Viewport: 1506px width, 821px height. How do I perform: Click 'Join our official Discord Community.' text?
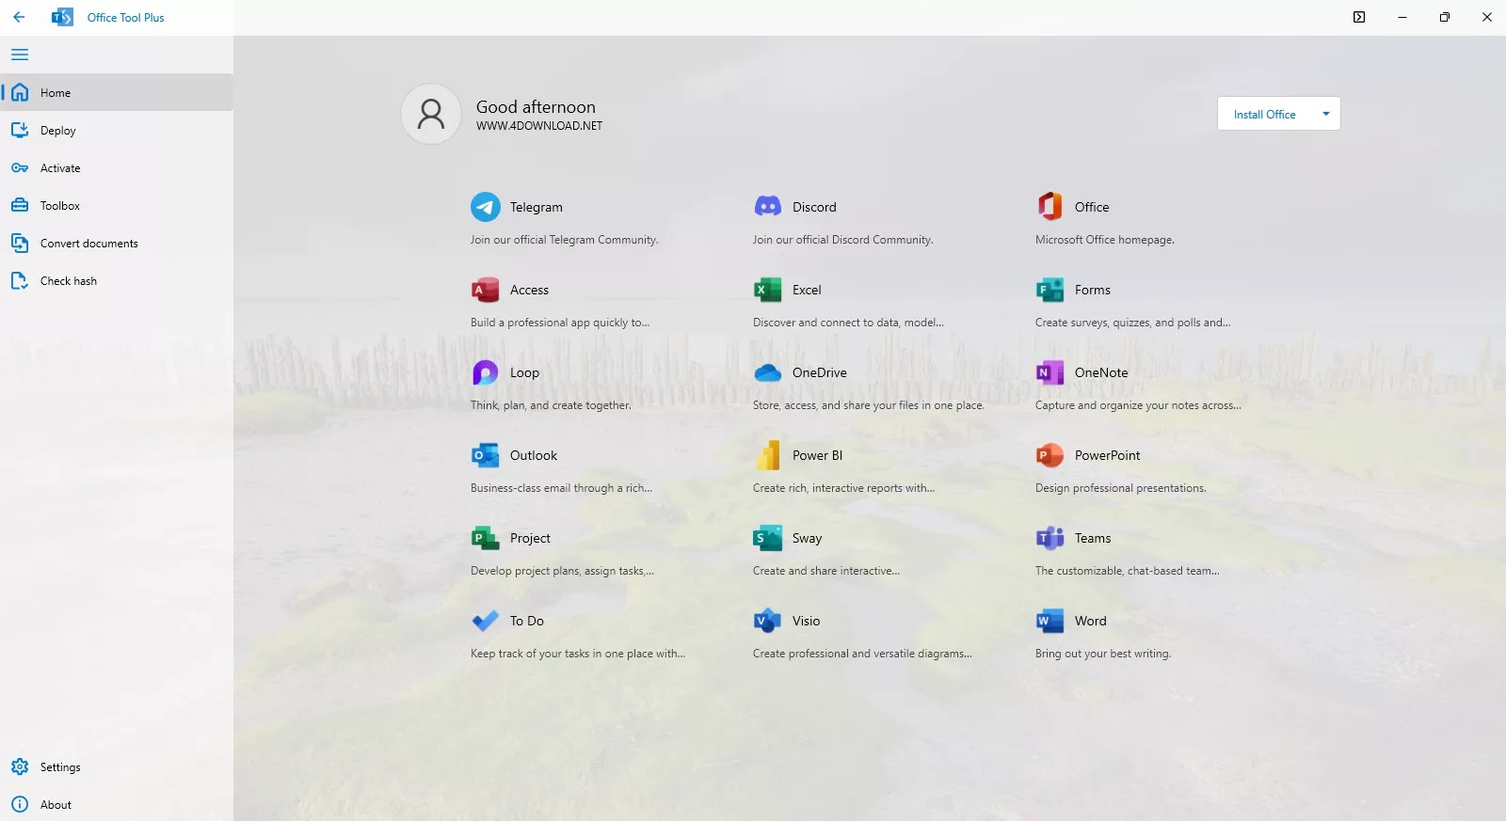842,240
